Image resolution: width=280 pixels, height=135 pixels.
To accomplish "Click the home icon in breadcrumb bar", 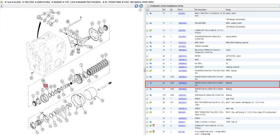I will (x=2, y=2).
